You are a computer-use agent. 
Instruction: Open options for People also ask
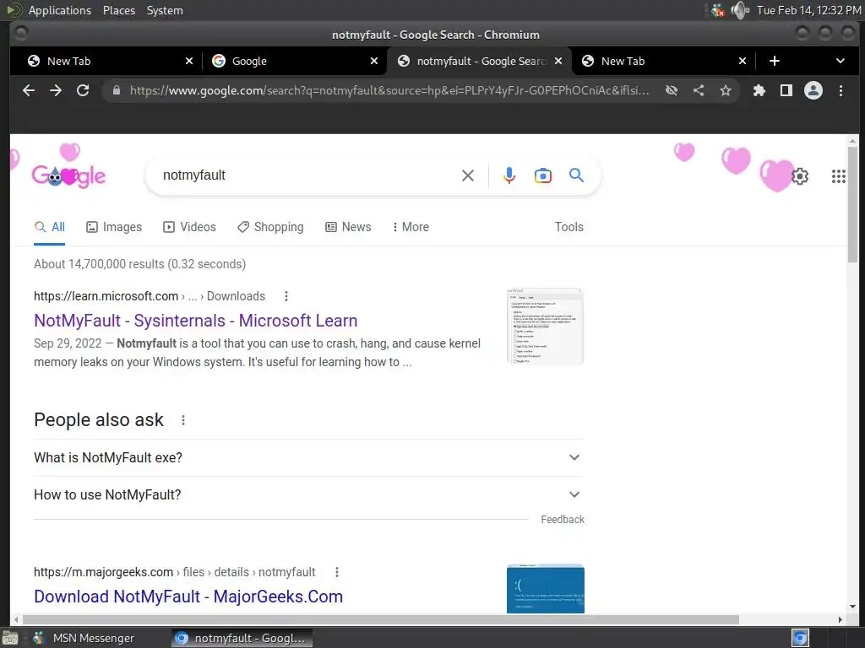[183, 420]
